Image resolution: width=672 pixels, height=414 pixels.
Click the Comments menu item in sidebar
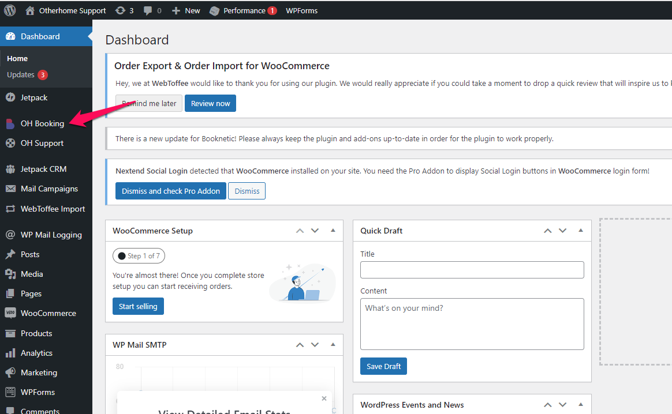[40, 410]
